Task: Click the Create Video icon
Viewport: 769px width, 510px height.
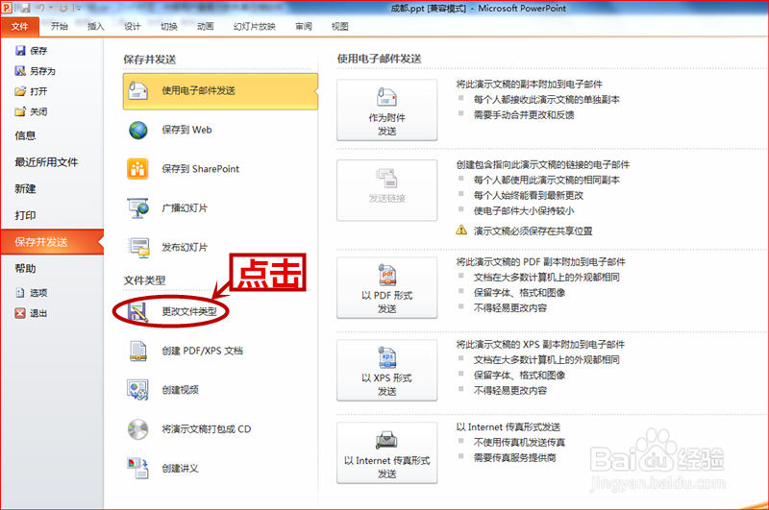Action: tap(137, 390)
